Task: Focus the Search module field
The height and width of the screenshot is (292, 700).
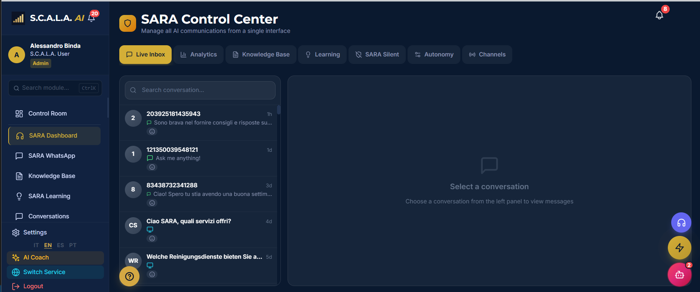Action: pos(55,88)
